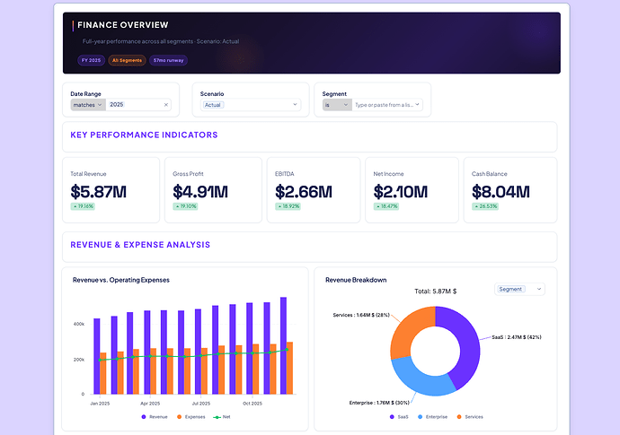Image resolution: width=620 pixels, height=435 pixels.
Task: Open the Segment 'is' condition dropdown
Action: tap(337, 105)
